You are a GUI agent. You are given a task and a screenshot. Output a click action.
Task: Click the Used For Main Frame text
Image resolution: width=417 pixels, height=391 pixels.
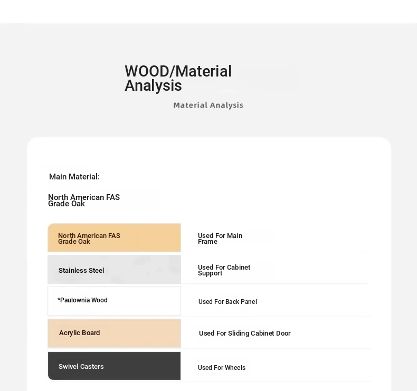click(x=220, y=239)
